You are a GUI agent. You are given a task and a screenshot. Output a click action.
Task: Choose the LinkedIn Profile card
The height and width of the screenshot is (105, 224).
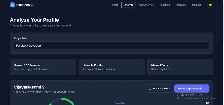tap(111, 67)
